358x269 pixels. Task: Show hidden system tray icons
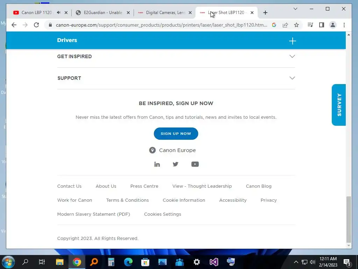pos(296,262)
